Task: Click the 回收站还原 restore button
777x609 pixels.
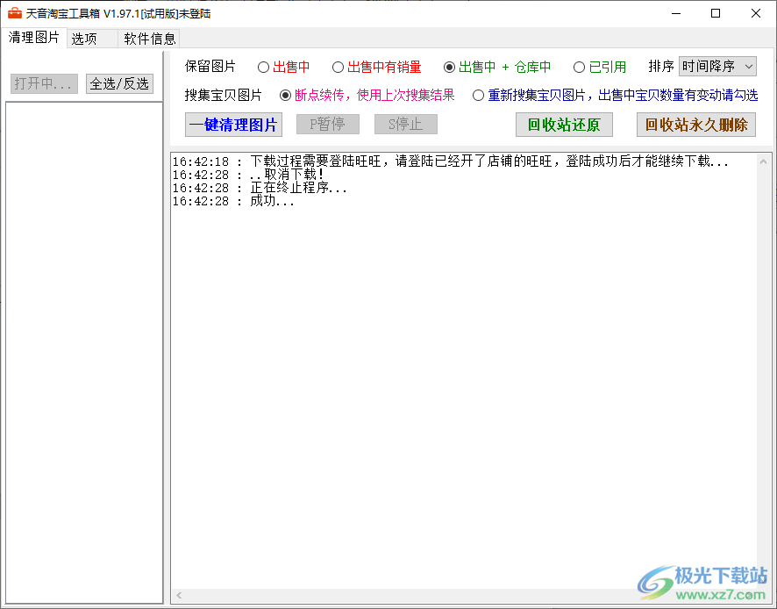Action: click(564, 125)
